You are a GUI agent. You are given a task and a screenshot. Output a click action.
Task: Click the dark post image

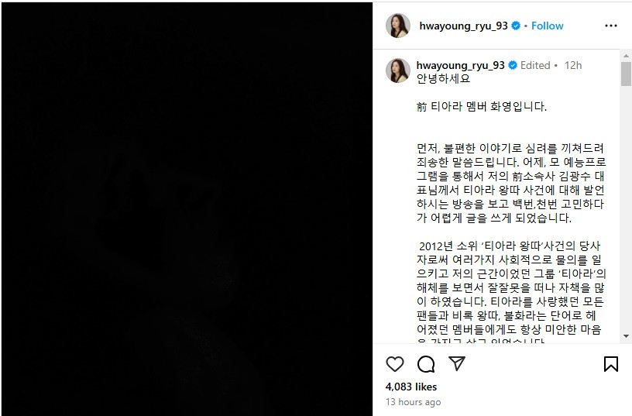[187, 209]
